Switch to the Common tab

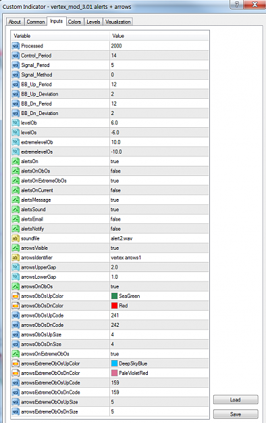pyautogui.click(x=36, y=22)
